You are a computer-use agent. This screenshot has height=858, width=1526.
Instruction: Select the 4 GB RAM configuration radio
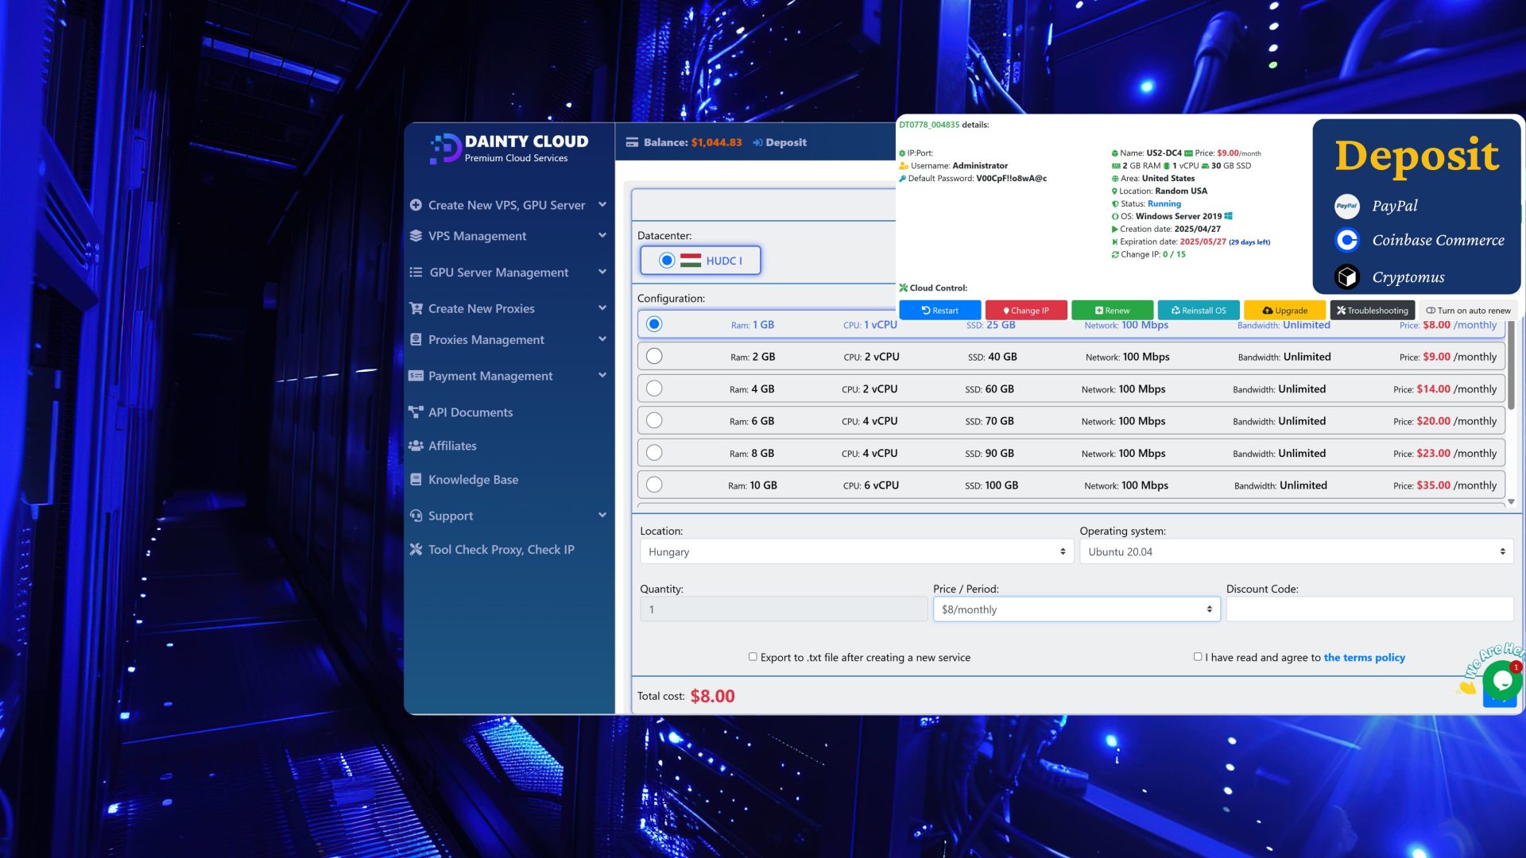coord(654,388)
